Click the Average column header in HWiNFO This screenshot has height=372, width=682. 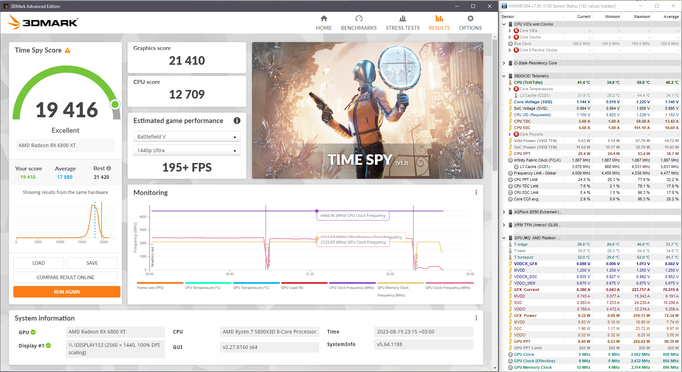667,17
